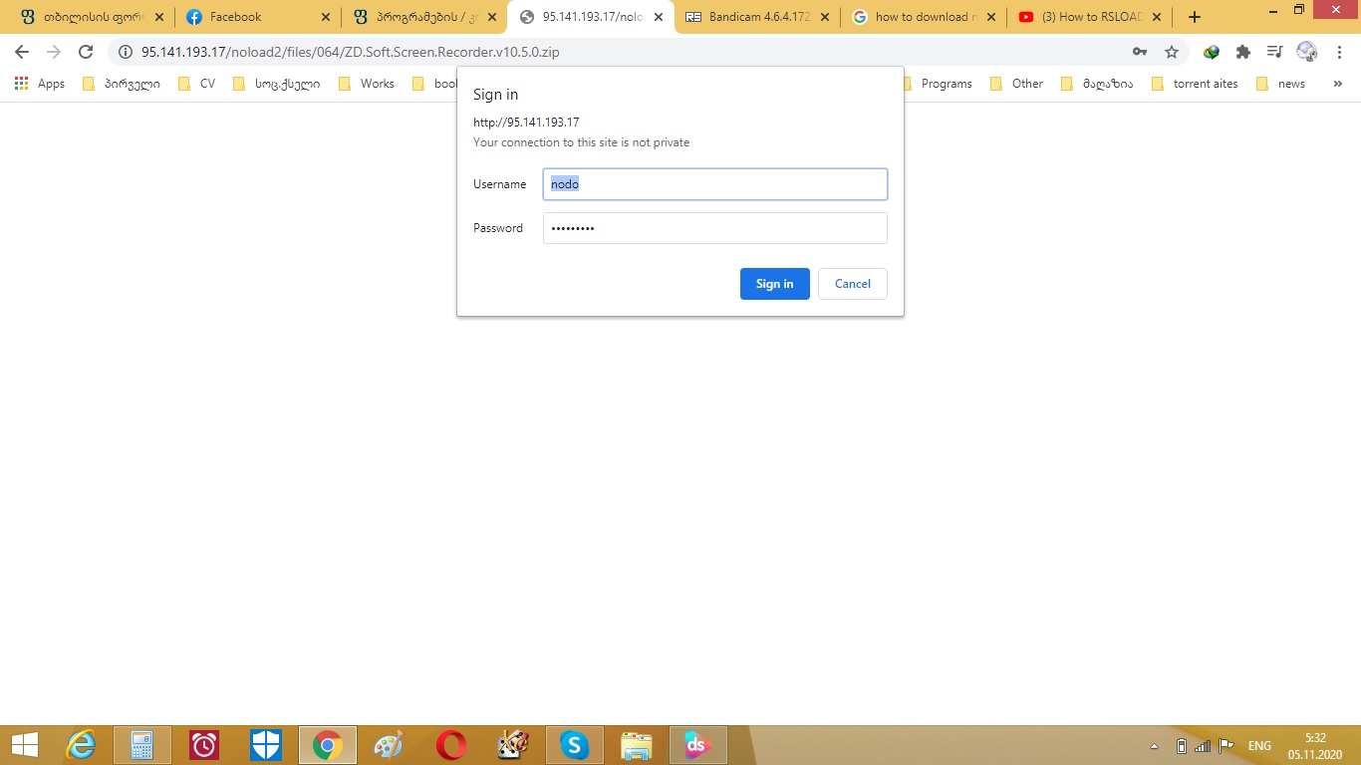1361x765 pixels.
Task: Open the Other bookmarks folder
Action: [1017, 84]
